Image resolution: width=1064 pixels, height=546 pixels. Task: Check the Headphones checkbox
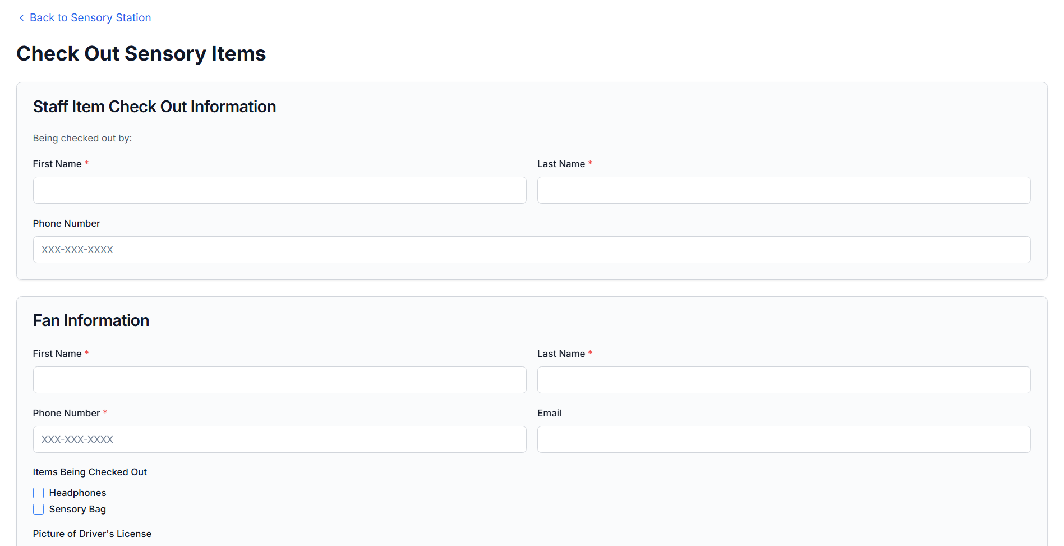coord(38,493)
